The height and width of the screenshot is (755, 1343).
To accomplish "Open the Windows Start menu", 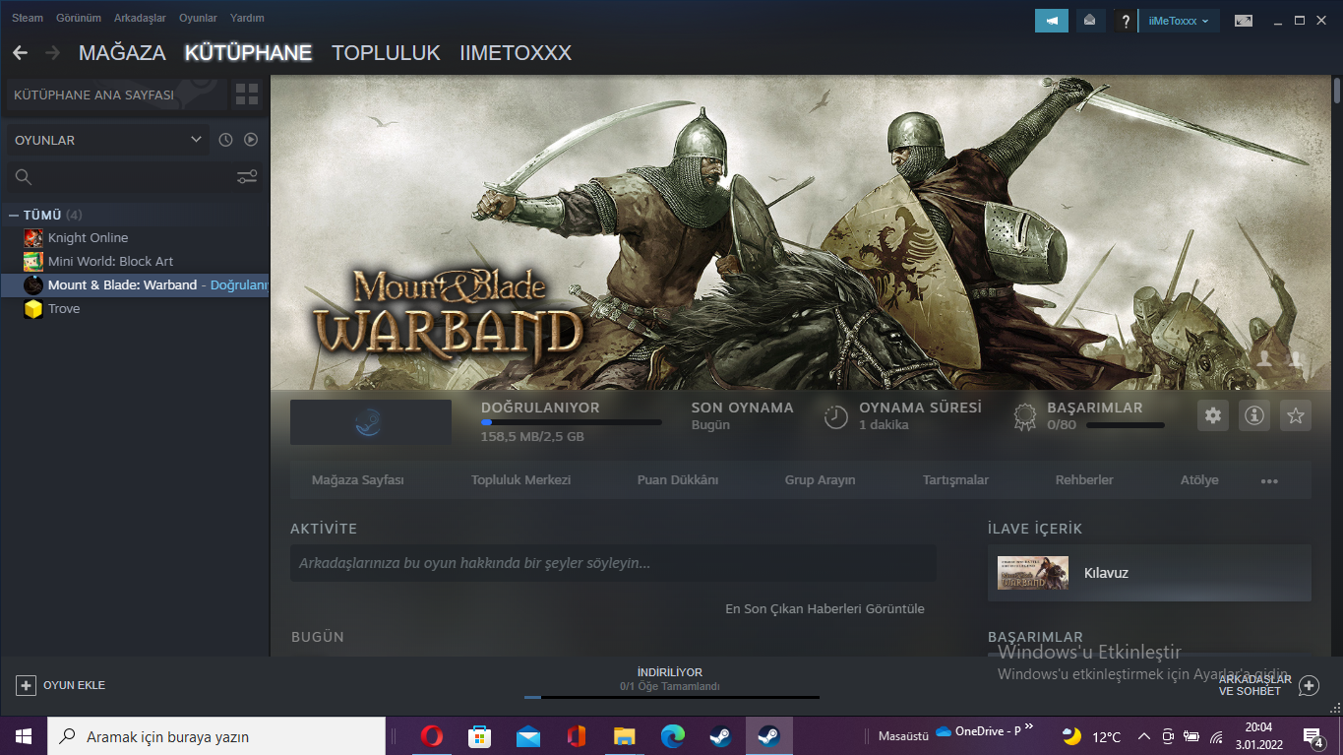I will (24, 736).
